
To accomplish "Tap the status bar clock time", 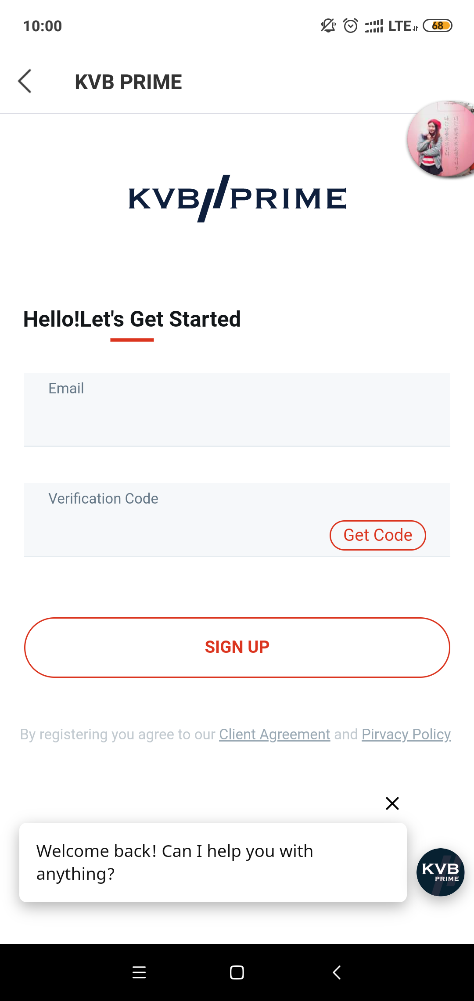I will tap(43, 26).
